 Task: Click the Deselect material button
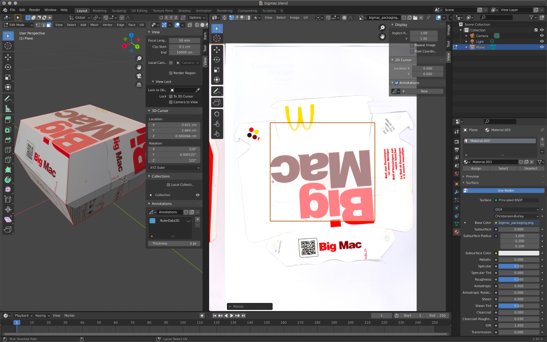click(531, 169)
